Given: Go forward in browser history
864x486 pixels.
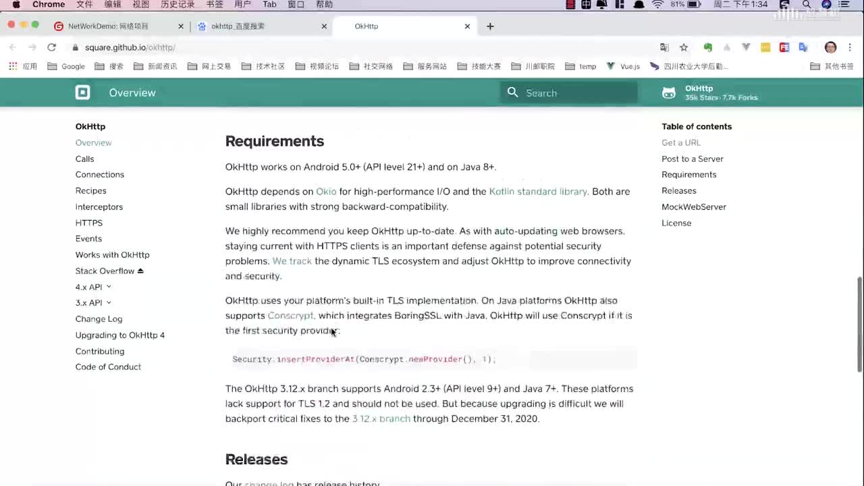Looking at the screenshot, I should [32, 47].
